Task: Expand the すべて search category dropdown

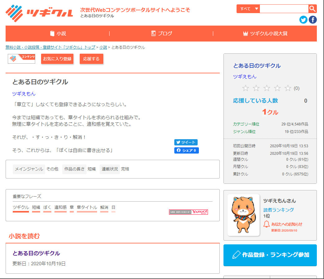Action: (x=248, y=9)
